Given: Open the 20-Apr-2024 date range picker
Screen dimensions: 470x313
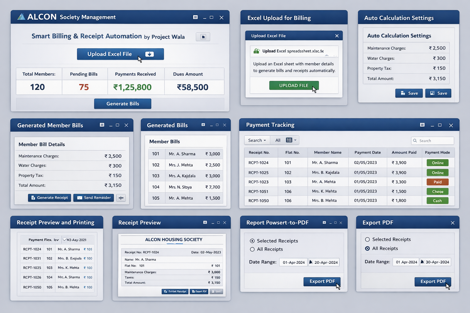Looking at the screenshot, I should pos(323,262).
